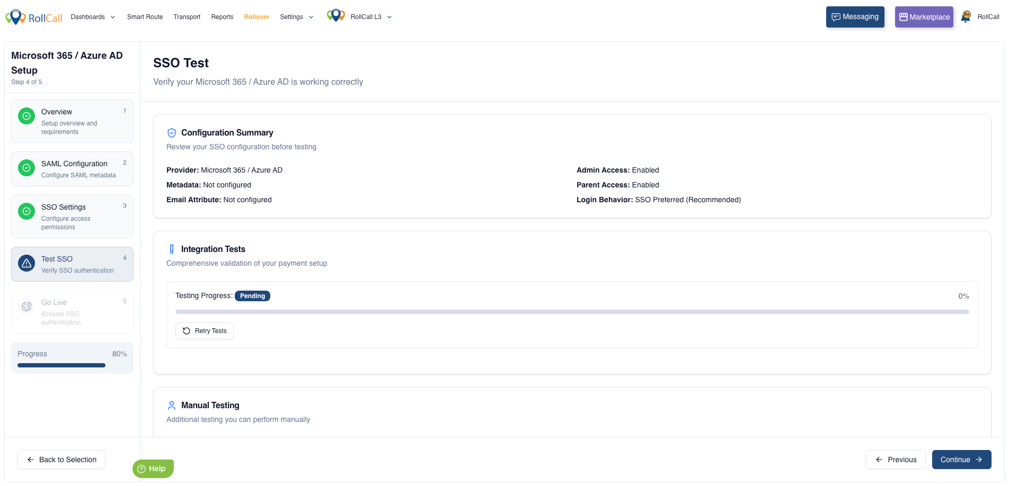
Task: Click the Step 4 of 5 label
Action: click(x=26, y=82)
